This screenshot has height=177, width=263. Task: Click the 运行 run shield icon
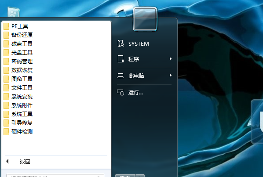121,92
